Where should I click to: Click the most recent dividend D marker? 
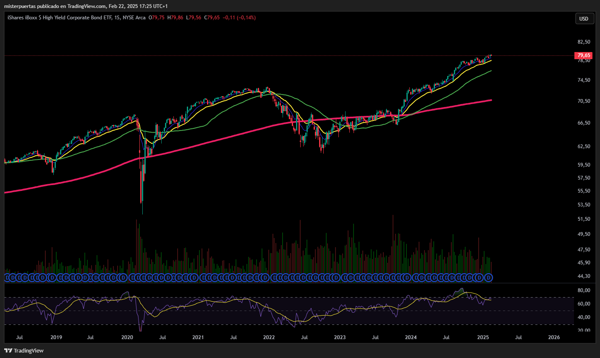488,278
